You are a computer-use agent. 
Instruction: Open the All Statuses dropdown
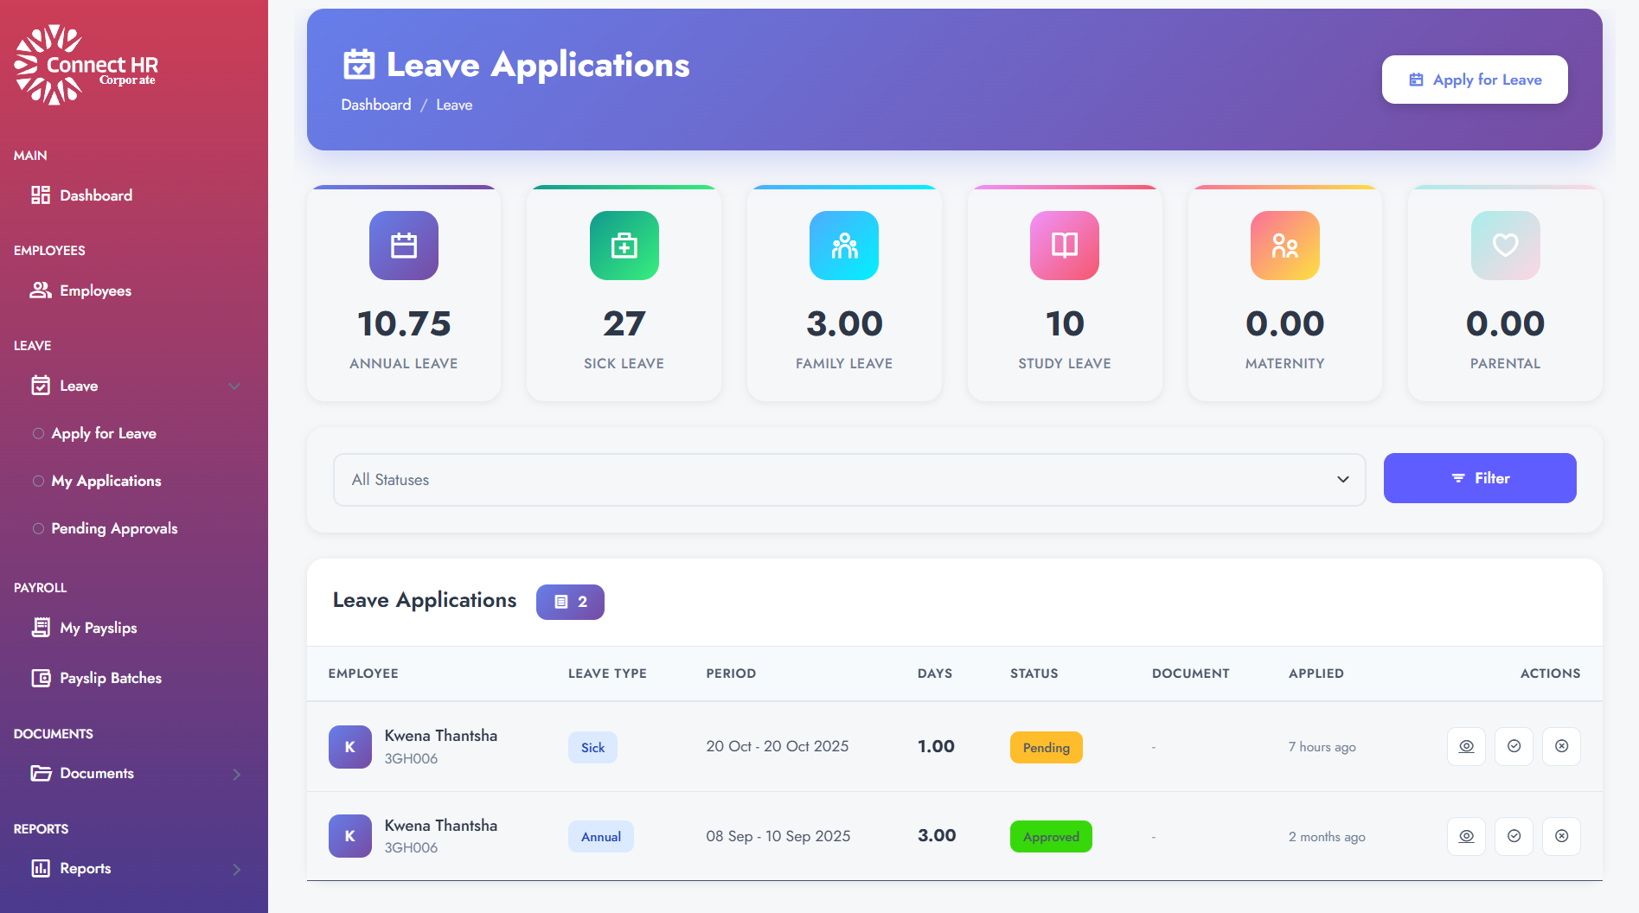click(x=848, y=480)
